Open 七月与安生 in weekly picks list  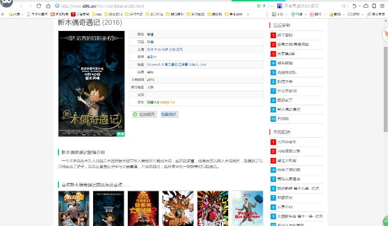[x=287, y=142]
